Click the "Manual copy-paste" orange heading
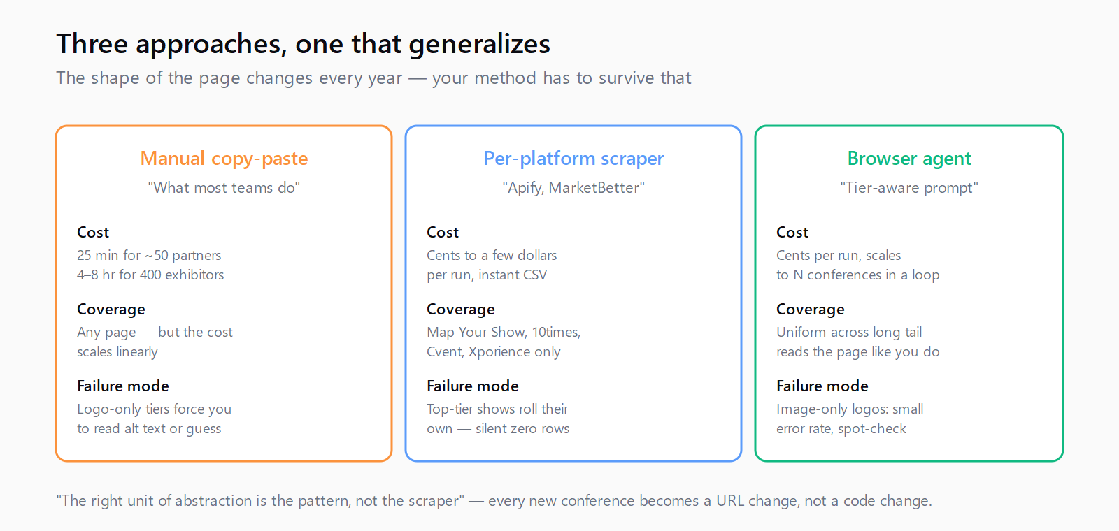This screenshot has width=1119, height=531. (x=224, y=159)
